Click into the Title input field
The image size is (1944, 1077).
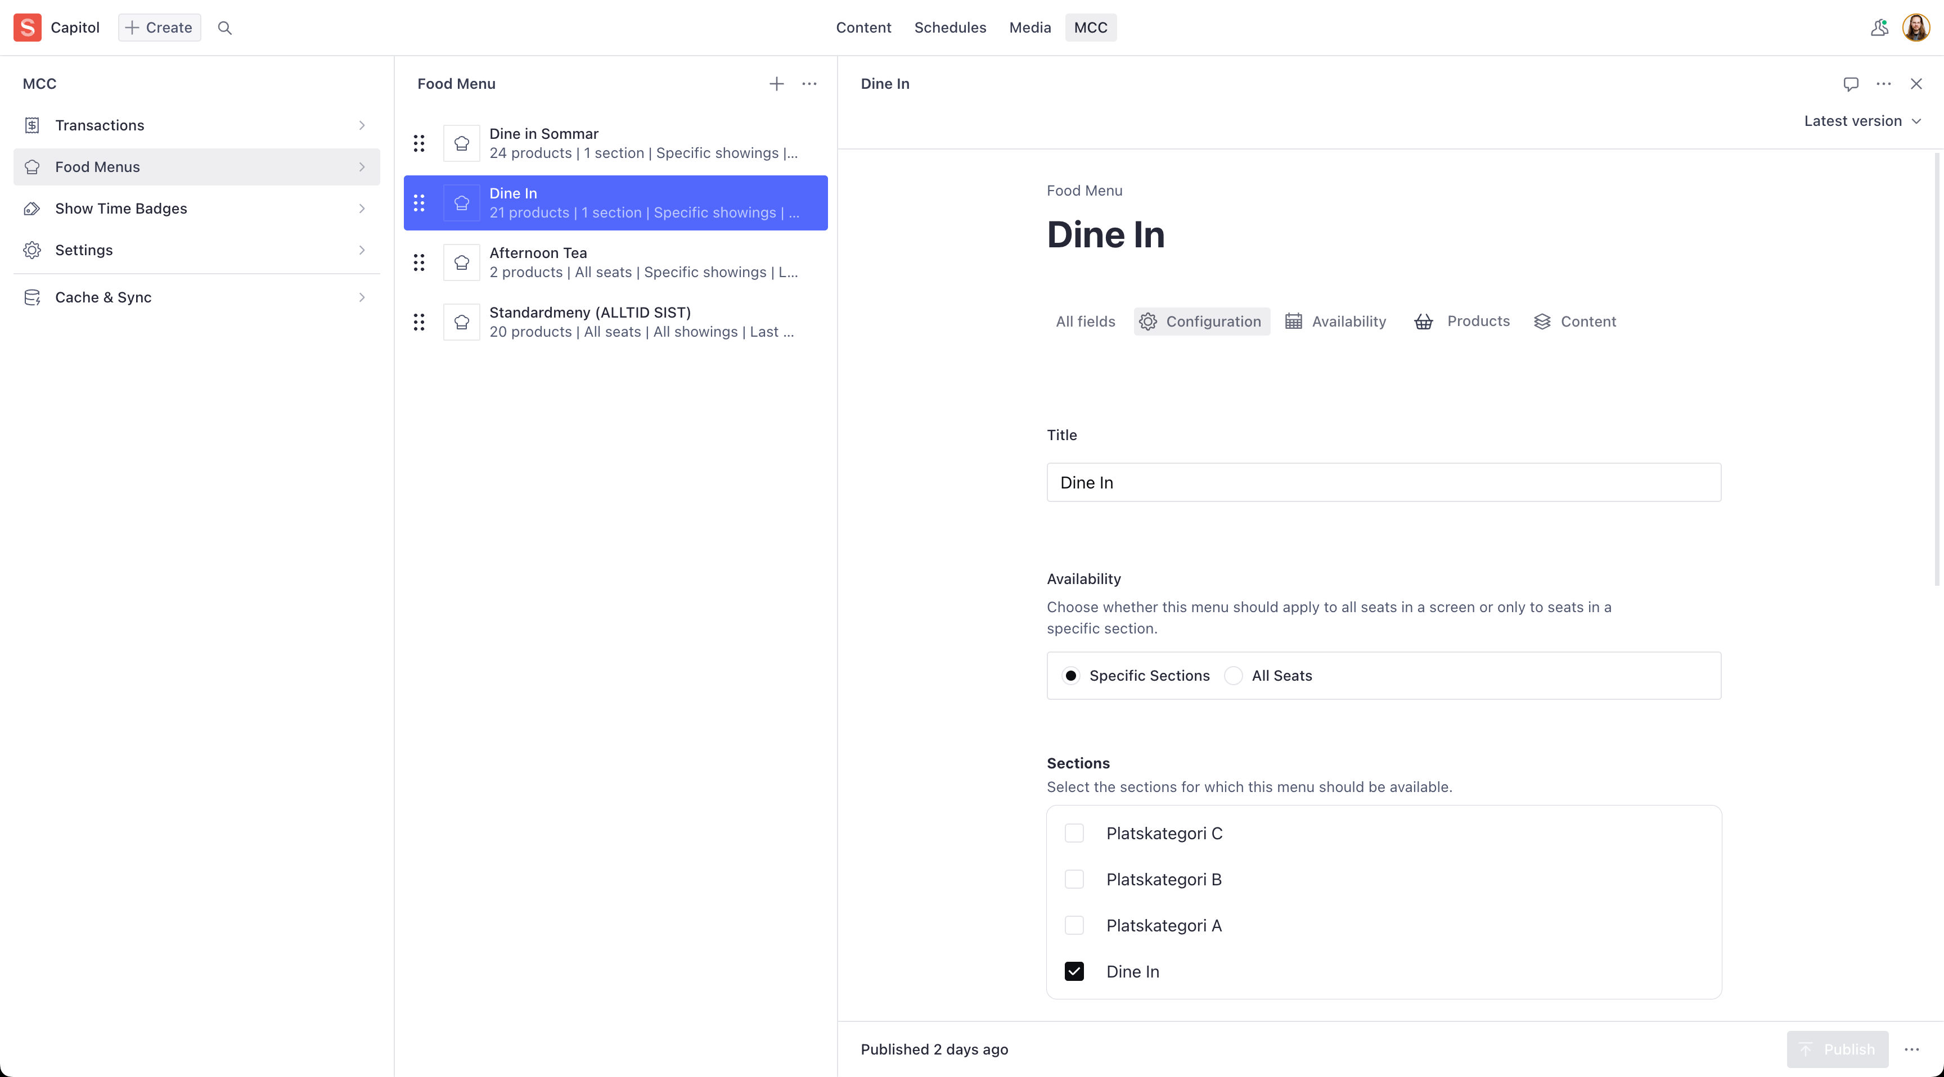tap(1383, 483)
